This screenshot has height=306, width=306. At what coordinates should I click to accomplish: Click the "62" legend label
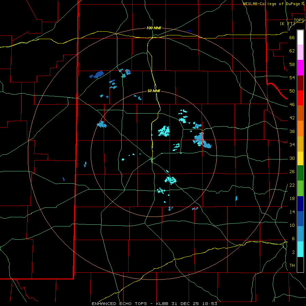click(292, 51)
